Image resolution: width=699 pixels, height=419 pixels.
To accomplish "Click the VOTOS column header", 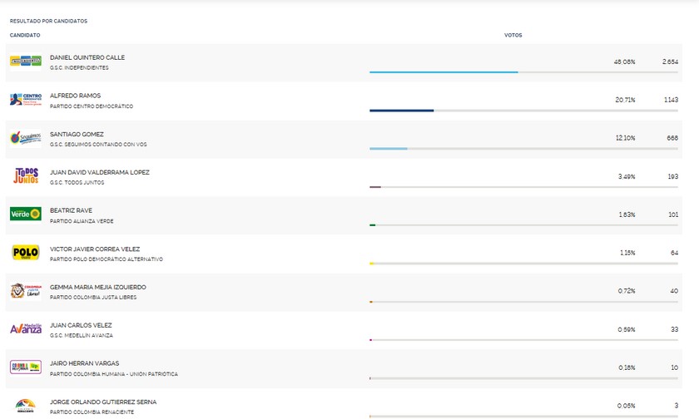I will pos(513,35).
